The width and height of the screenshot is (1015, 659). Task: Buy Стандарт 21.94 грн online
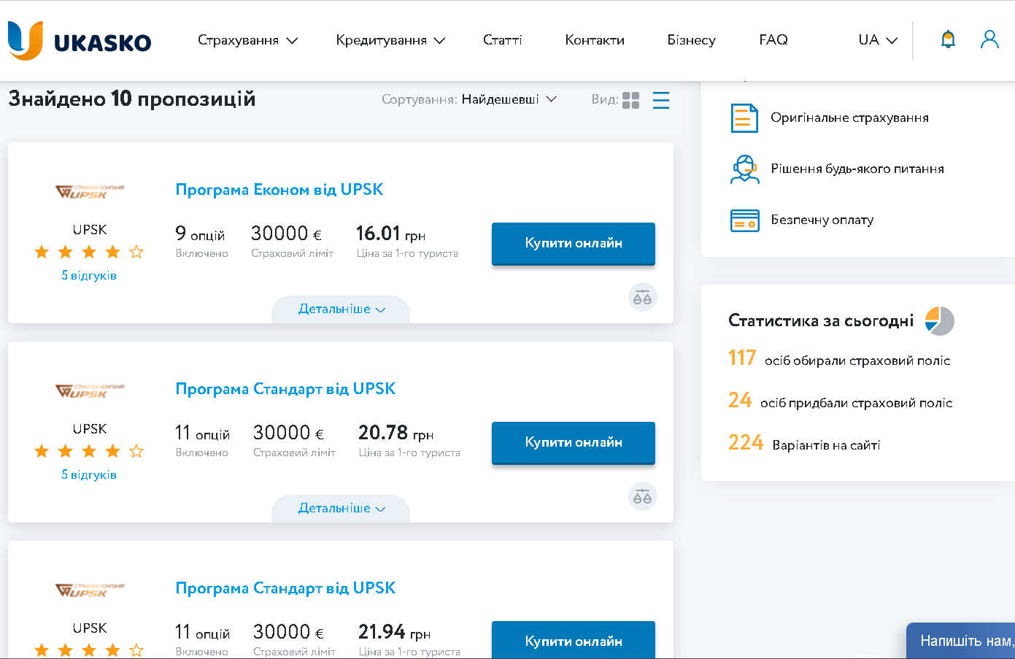574,640
